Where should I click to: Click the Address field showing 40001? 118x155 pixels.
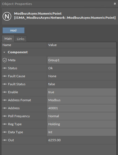[82, 108]
